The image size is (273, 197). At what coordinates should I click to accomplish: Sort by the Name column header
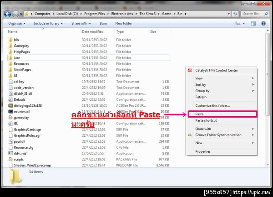(13, 31)
